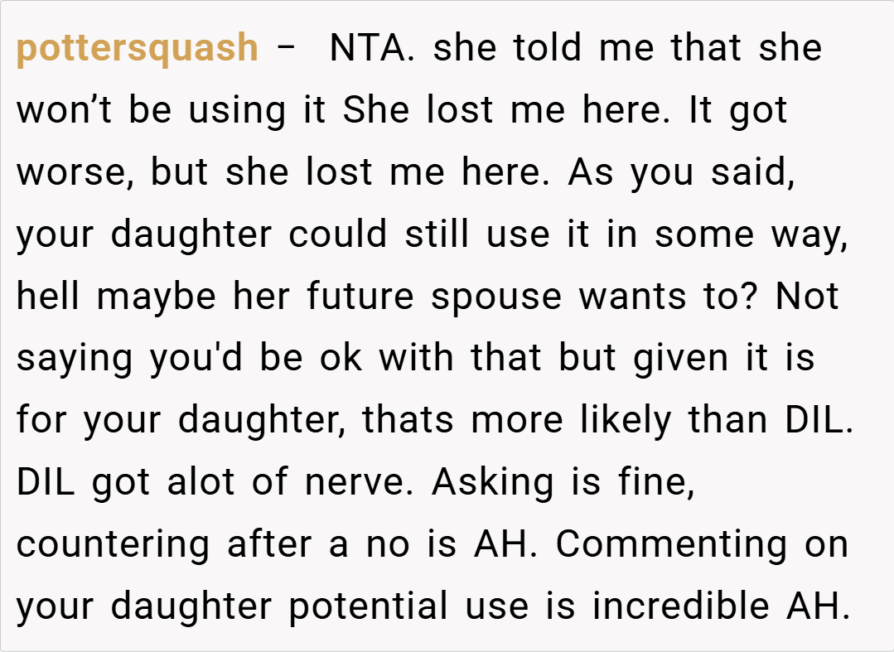894x652 pixels.
Task: Click the phrase "incredible AH."
Action: [721, 607]
